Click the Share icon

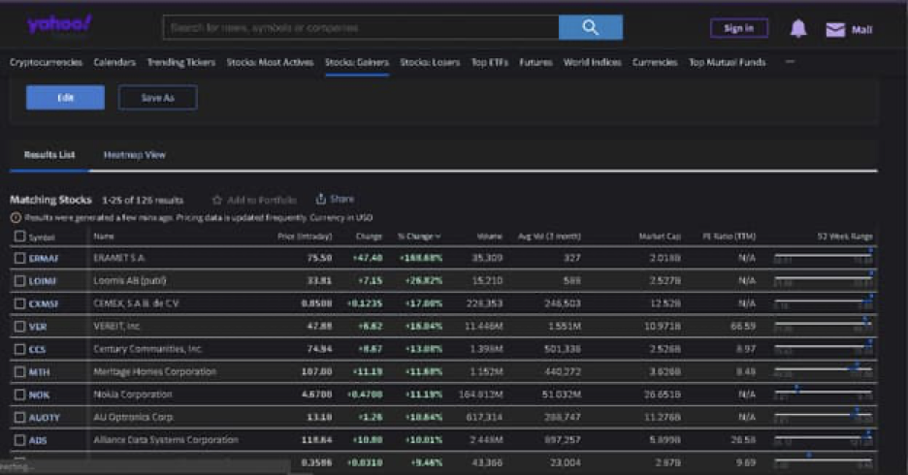pyautogui.click(x=320, y=199)
